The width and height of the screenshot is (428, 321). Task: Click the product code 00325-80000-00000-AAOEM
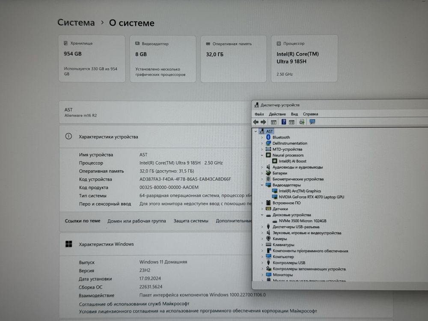tap(169, 187)
